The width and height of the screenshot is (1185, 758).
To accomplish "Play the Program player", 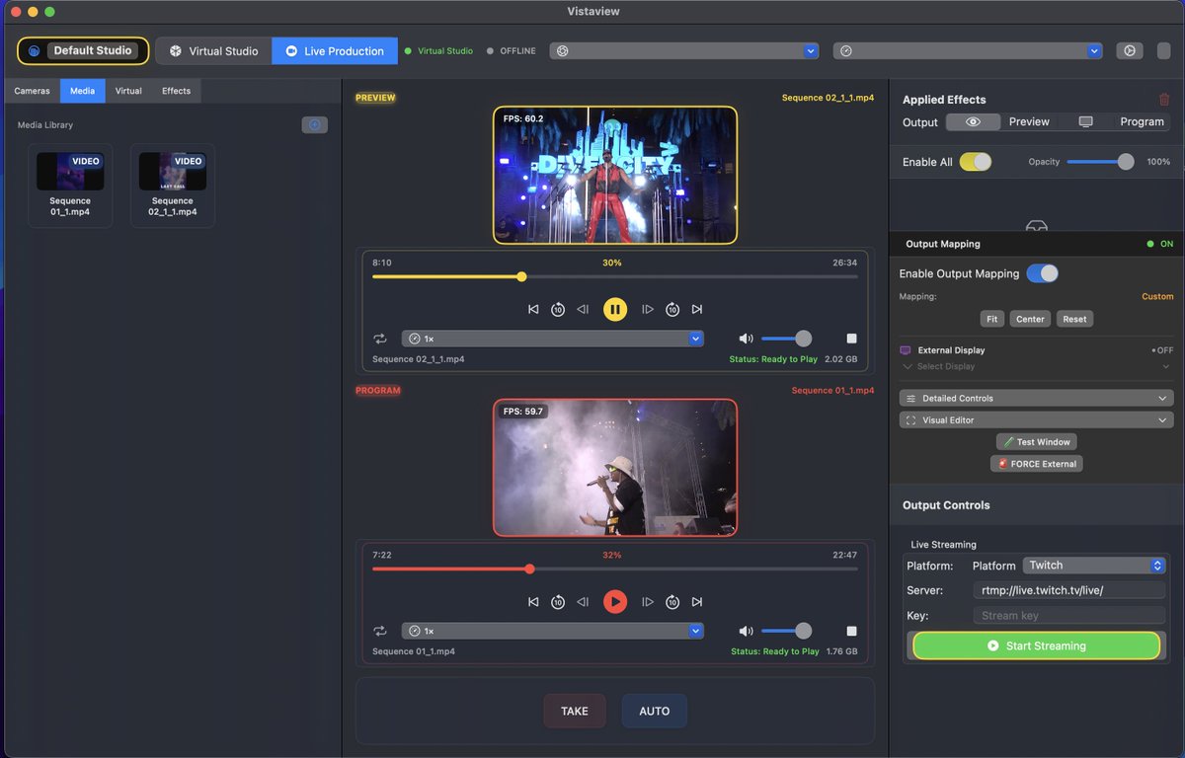I will [x=615, y=601].
